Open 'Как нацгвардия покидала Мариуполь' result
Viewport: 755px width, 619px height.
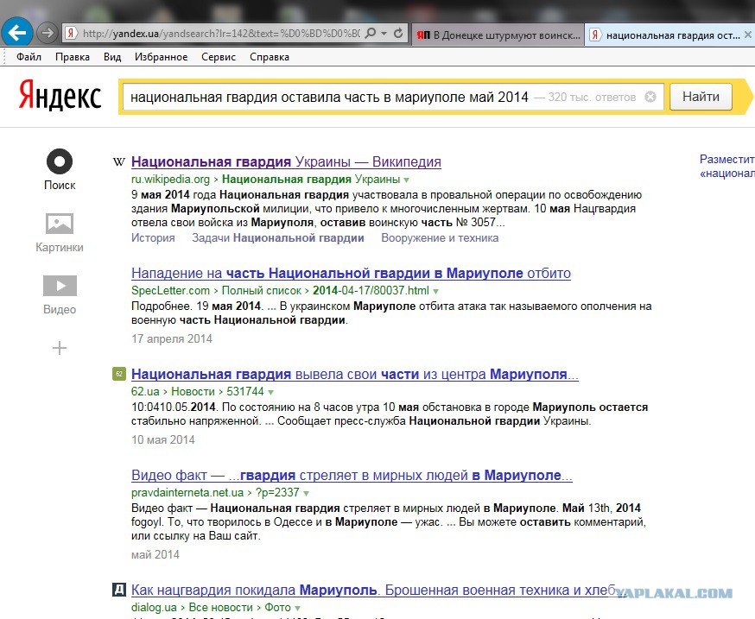(376, 591)
